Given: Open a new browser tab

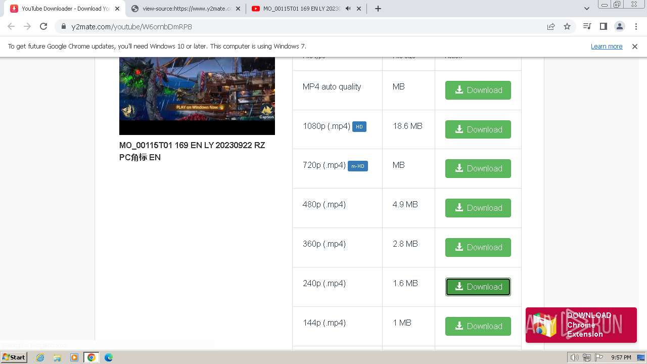Looking at the screenshot, I should point(378,9).
